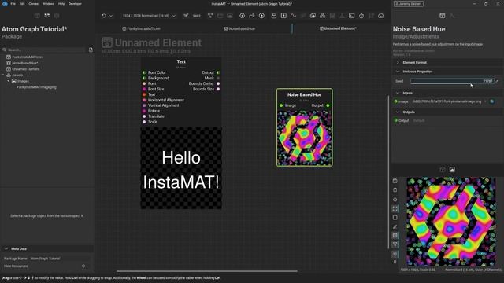Click the left panel layout icon above the title
504x283 pixels.
pyautogui.click(x=37, y=16)
